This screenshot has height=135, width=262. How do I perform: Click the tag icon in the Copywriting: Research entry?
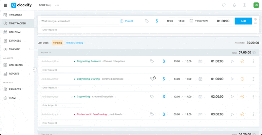click(x=152, y=61)
